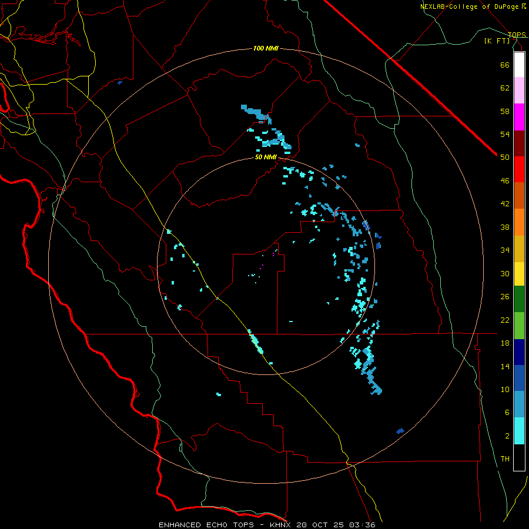Click the NEXLAB-College of DuPage text
The image size is (529, 529).
[470, 6]
